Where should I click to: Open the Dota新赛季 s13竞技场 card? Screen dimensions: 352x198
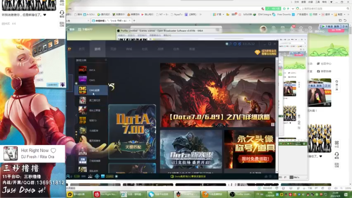click(x=191, y=149)
